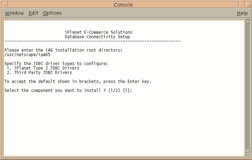The width and height of the screenshot is (252, 160).
Task: Click the Console title bar text
Action: (123, 5)
